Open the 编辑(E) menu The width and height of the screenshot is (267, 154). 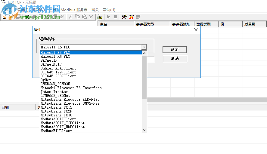click(23, 10)
